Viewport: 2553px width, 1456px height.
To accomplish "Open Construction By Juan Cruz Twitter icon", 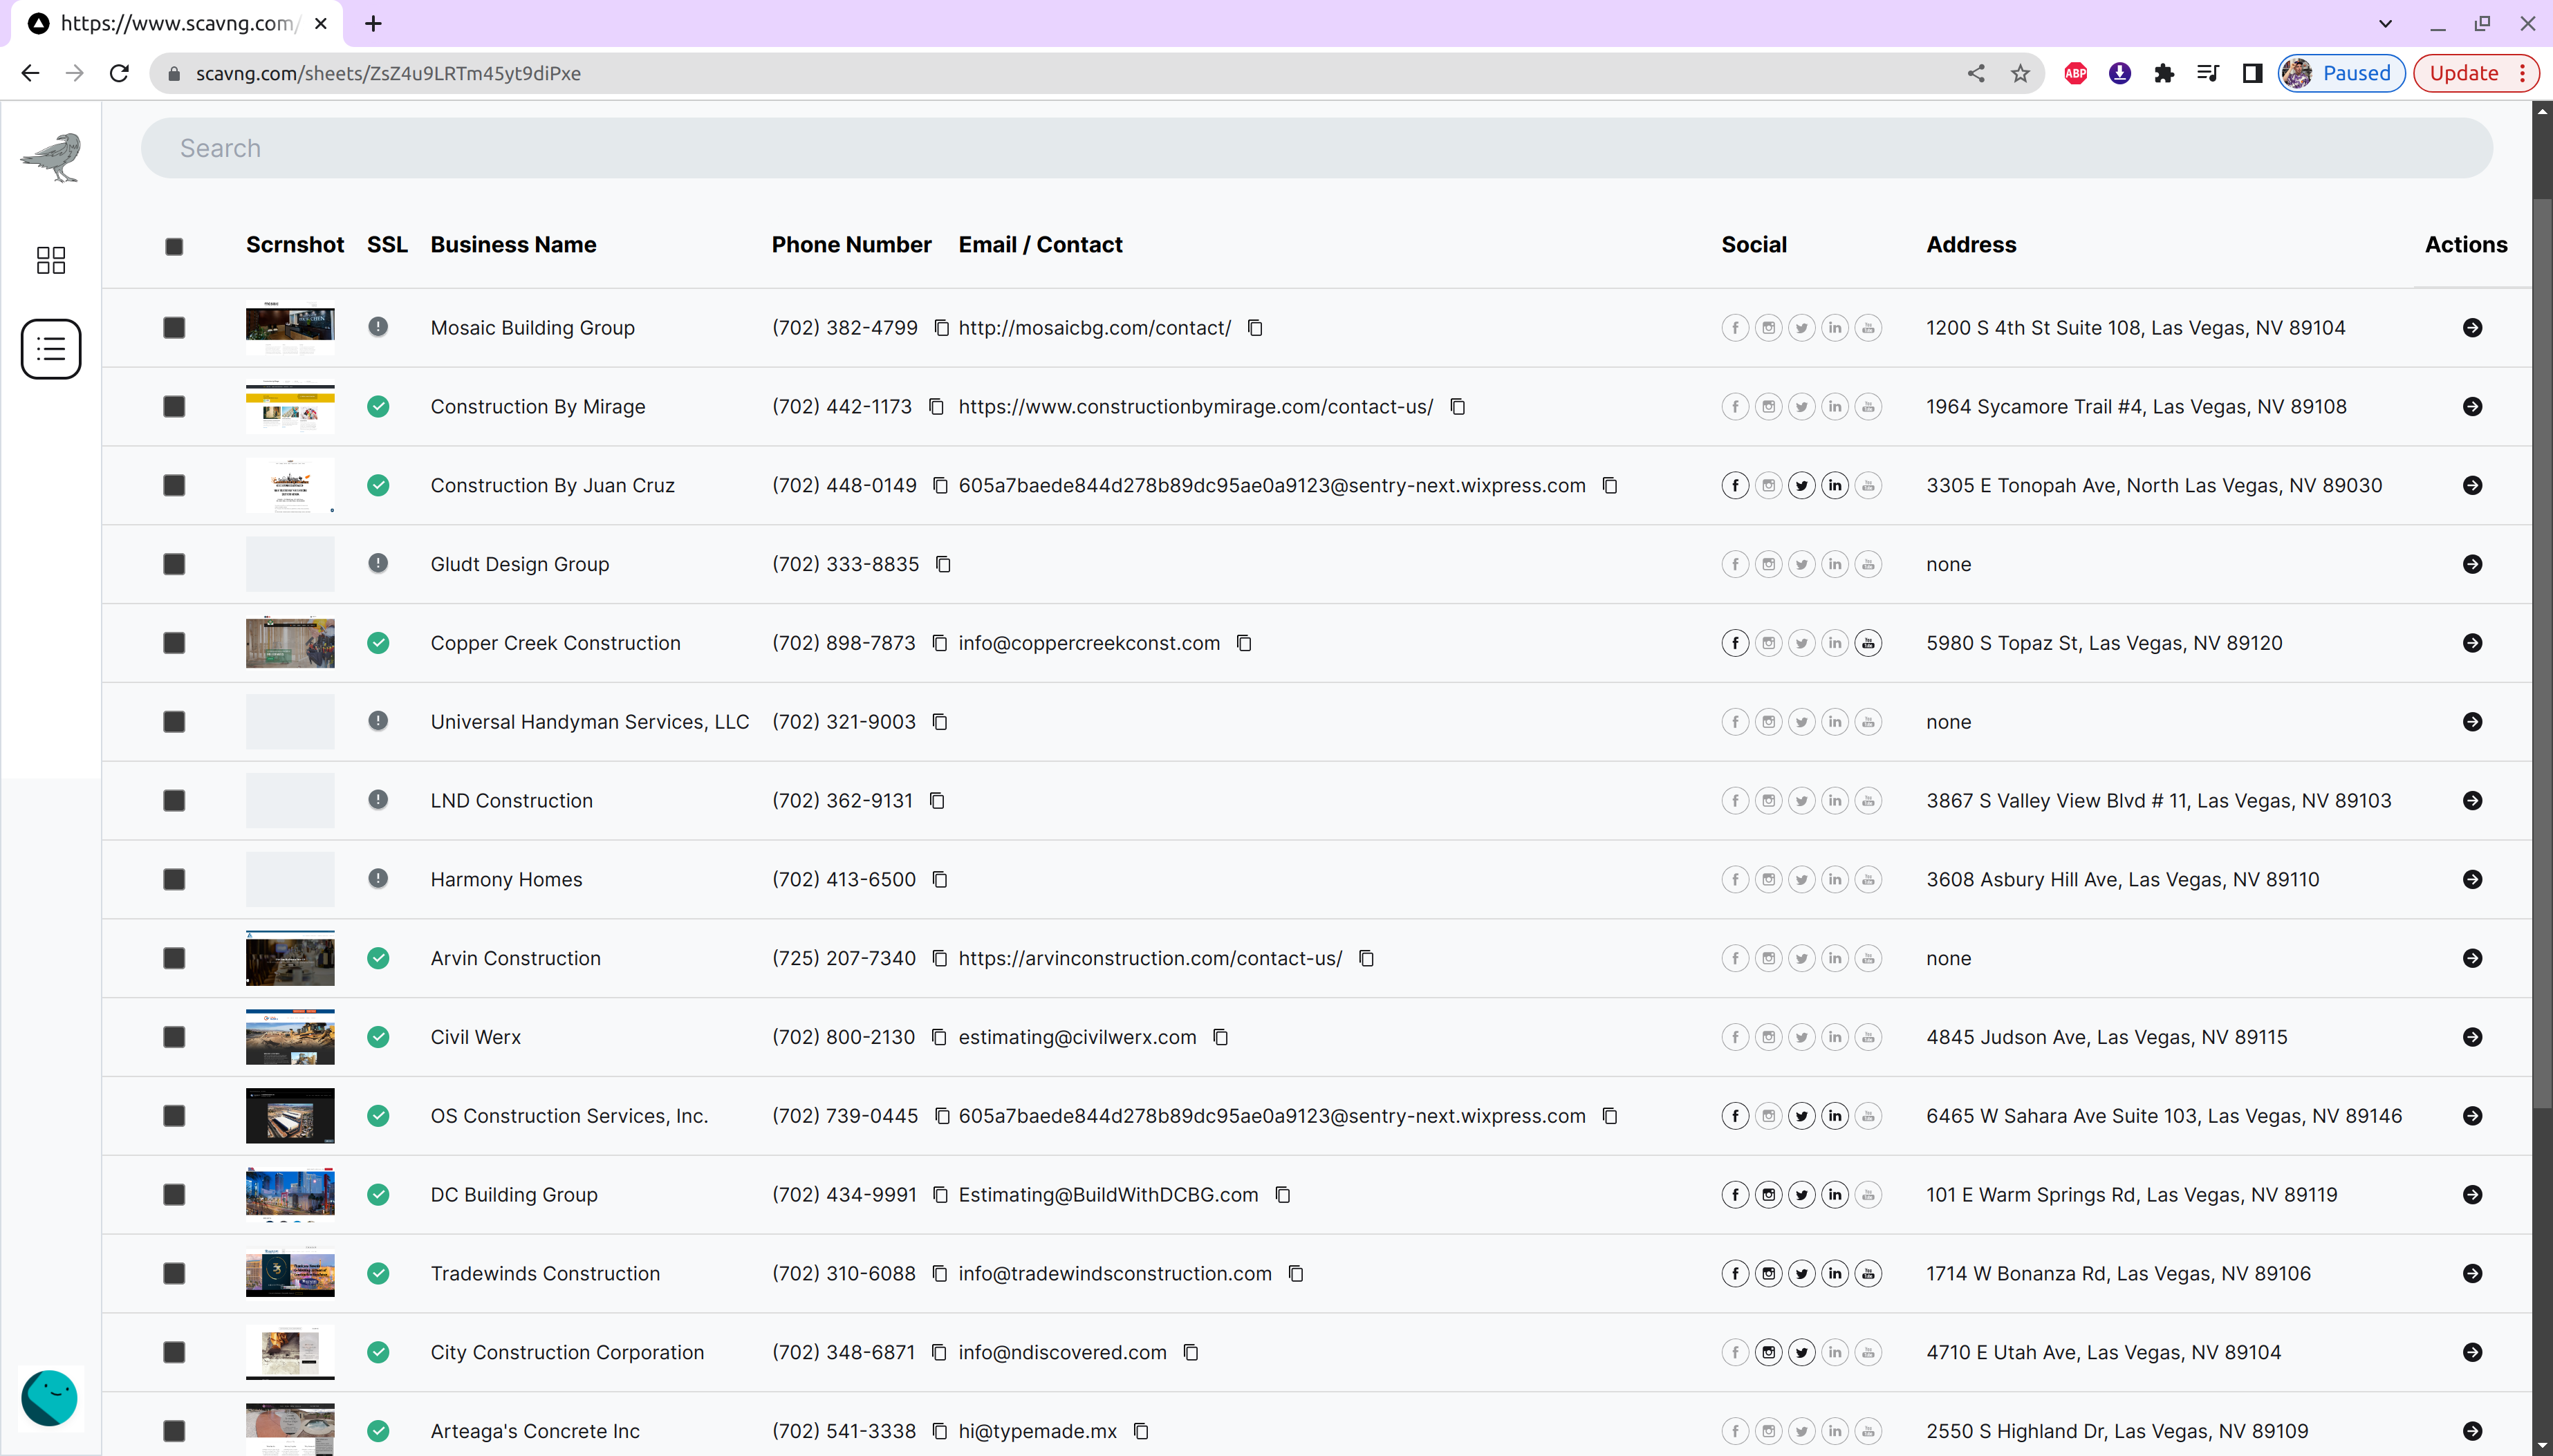I will click(x=1801, y=485).
